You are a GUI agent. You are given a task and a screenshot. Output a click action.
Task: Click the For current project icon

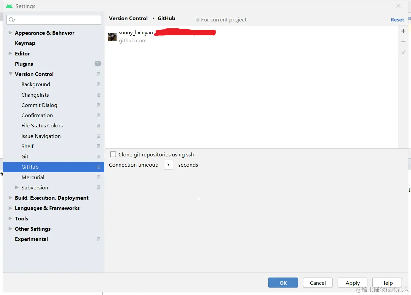[197, 20]
